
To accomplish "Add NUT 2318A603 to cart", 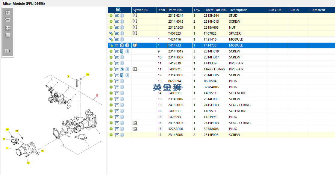I will pos(116,27).
